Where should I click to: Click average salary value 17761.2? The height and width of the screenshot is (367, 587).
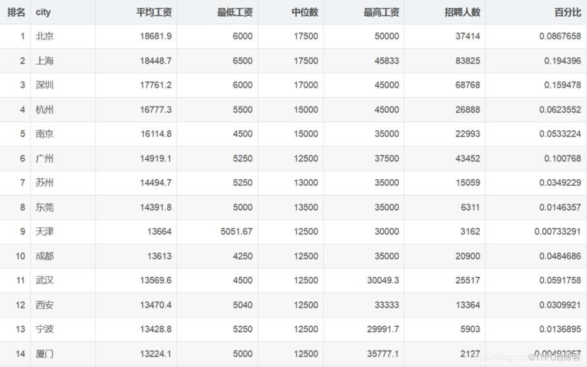[156, 85]
